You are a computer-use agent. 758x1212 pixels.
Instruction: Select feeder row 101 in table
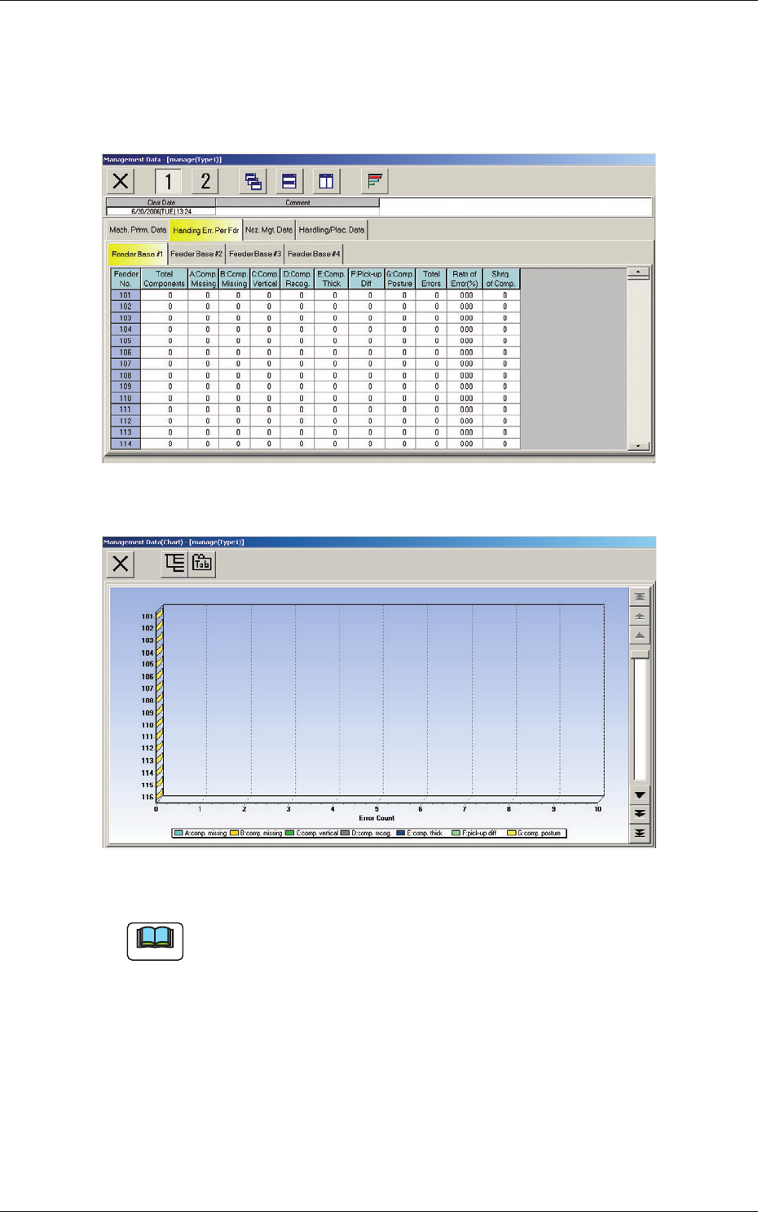click(x=126, y=295)
